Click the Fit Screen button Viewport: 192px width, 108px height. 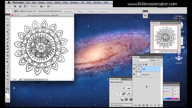tap(80, 11)
